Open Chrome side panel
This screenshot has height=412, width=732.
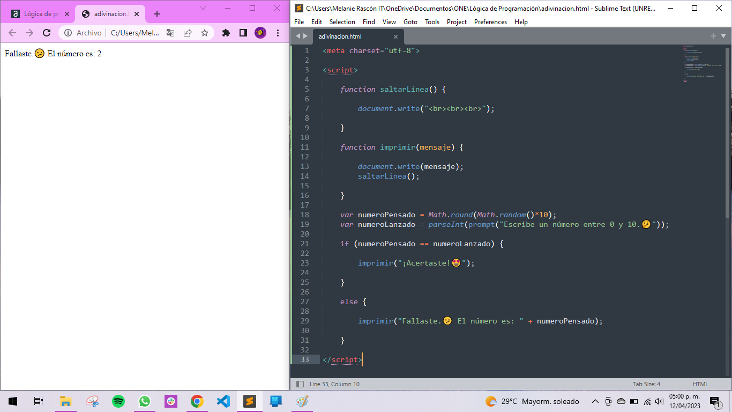click(x=243, y=33)
